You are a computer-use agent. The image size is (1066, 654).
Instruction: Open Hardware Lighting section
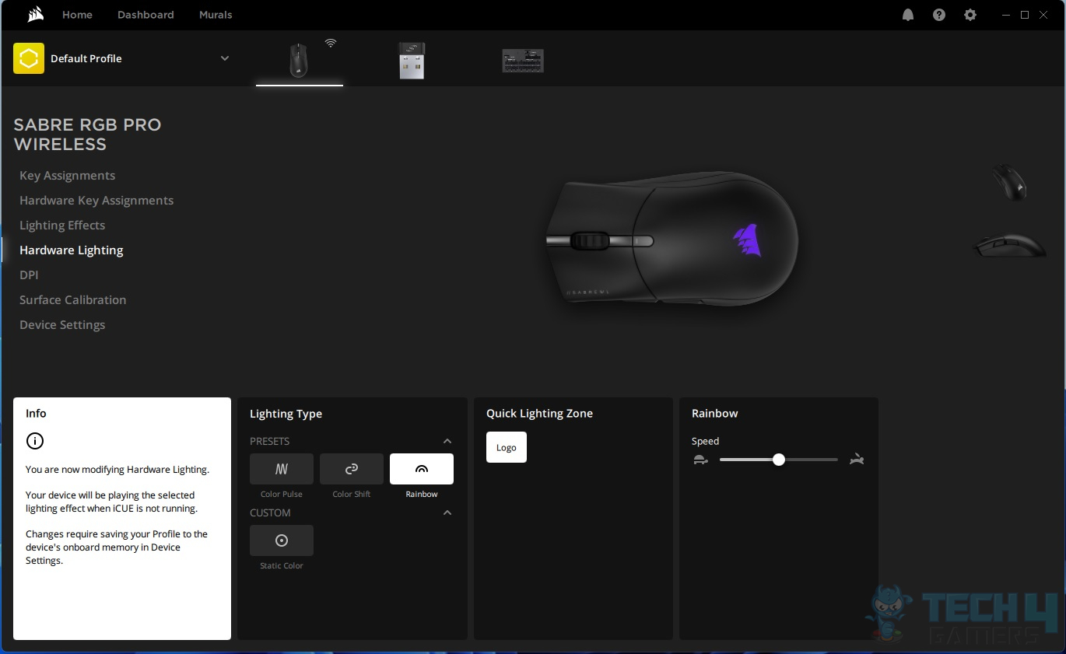click(x=72, y=250)
